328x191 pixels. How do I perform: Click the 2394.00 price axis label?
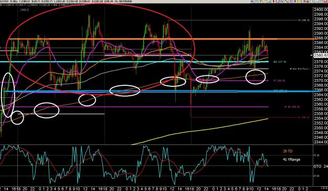[321, 24]
